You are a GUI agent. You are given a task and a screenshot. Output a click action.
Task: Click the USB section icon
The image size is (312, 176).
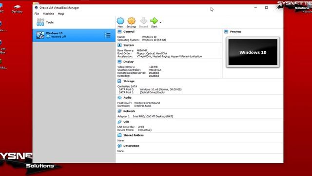[x=119, y=122]
